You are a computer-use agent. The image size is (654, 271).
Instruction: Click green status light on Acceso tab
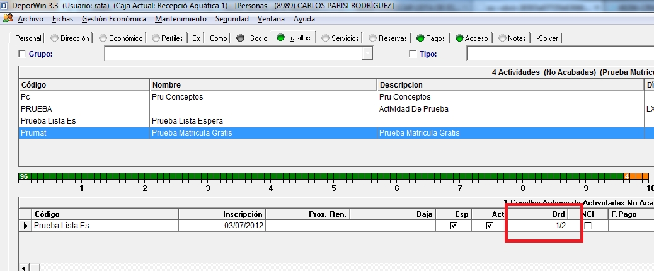point(459,38)
